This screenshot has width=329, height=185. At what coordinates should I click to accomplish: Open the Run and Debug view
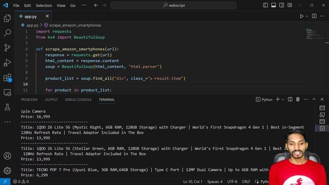tap(7, 63)
